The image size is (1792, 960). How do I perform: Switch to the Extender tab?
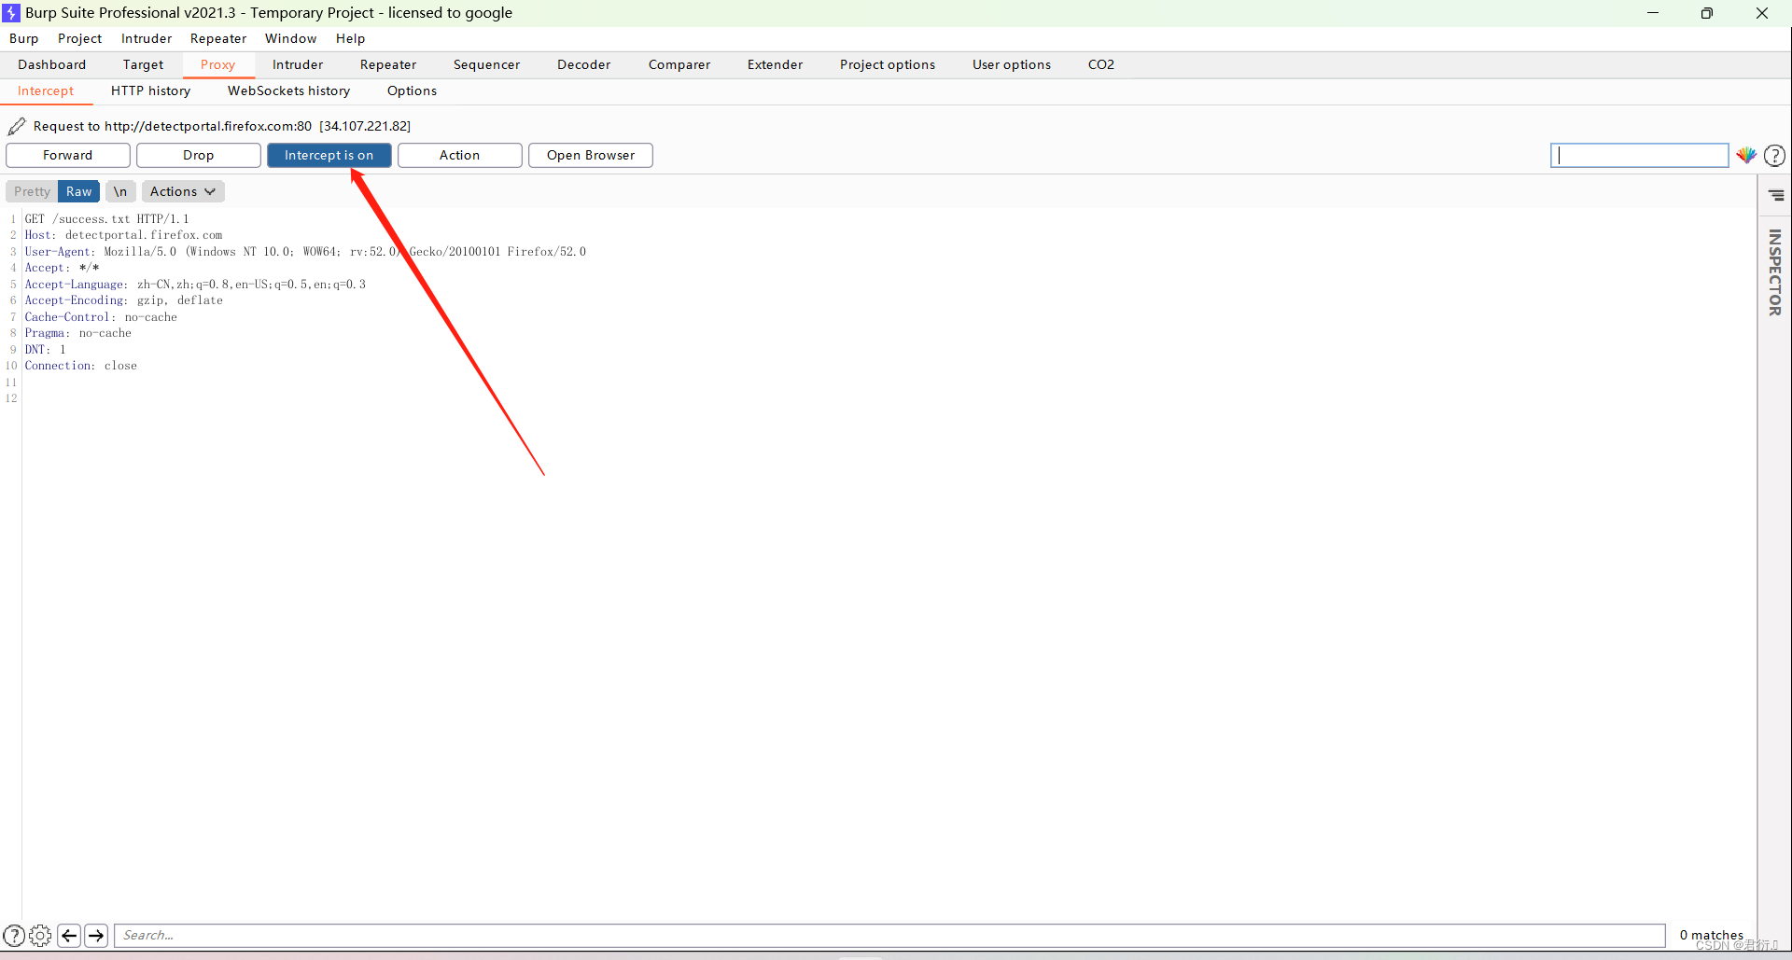776,64
